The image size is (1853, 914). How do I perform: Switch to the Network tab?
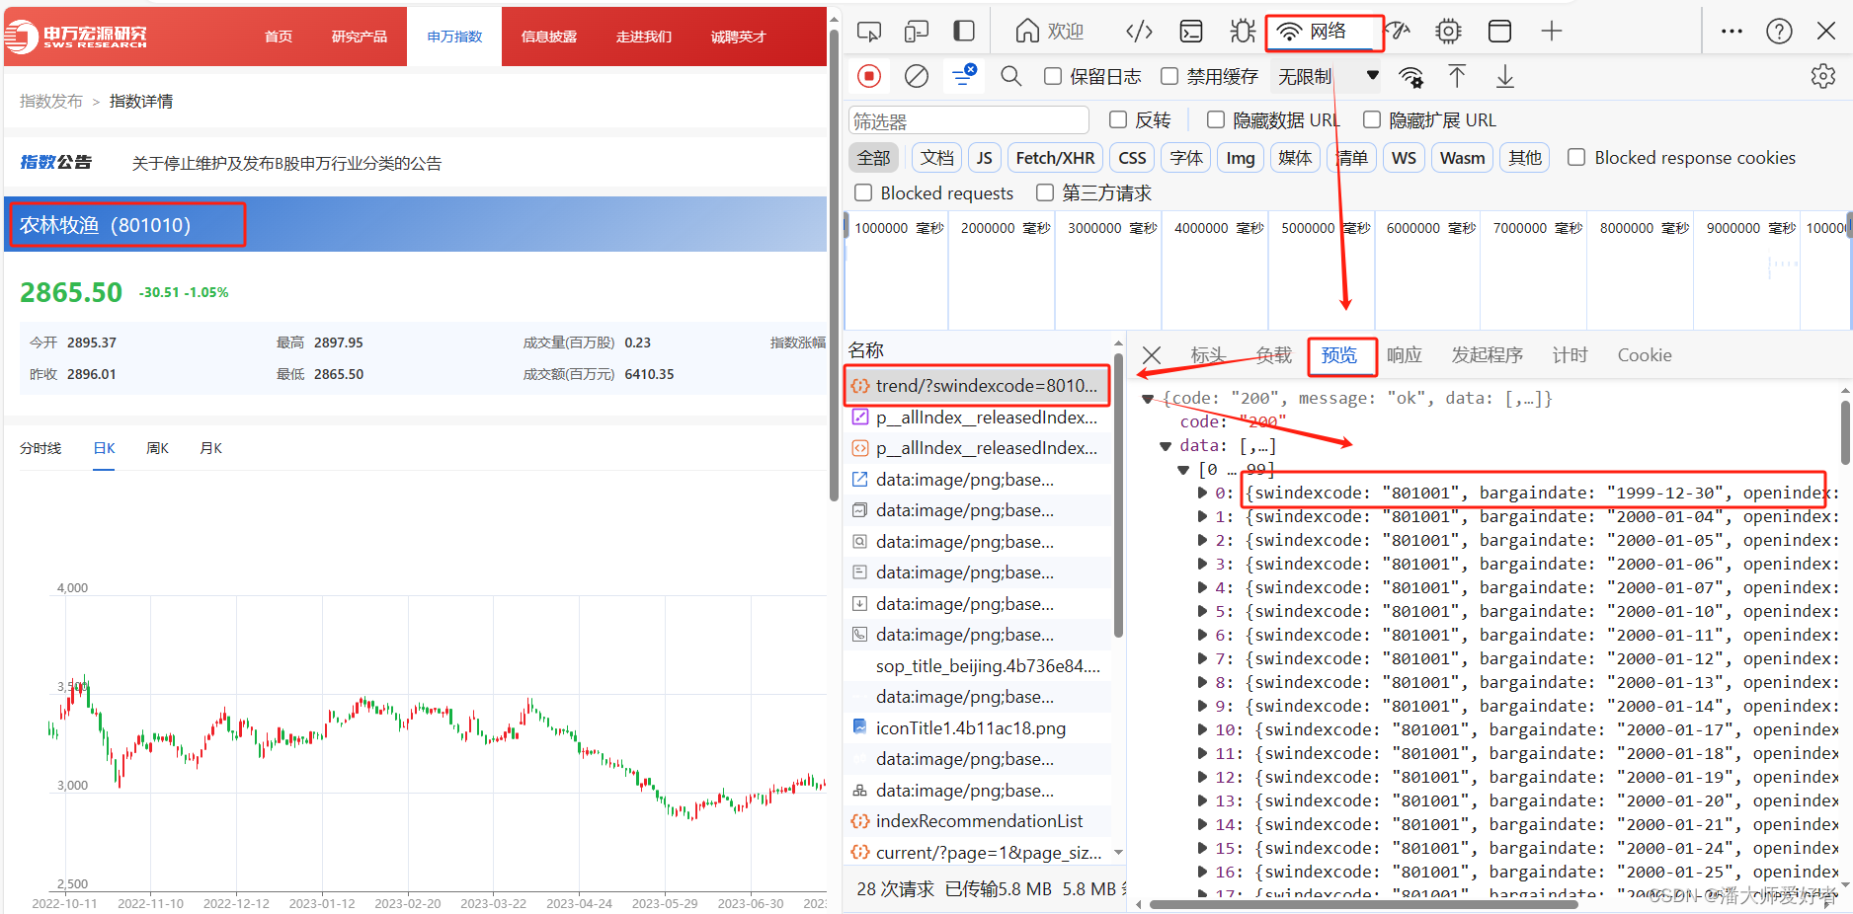[1325, 32]
